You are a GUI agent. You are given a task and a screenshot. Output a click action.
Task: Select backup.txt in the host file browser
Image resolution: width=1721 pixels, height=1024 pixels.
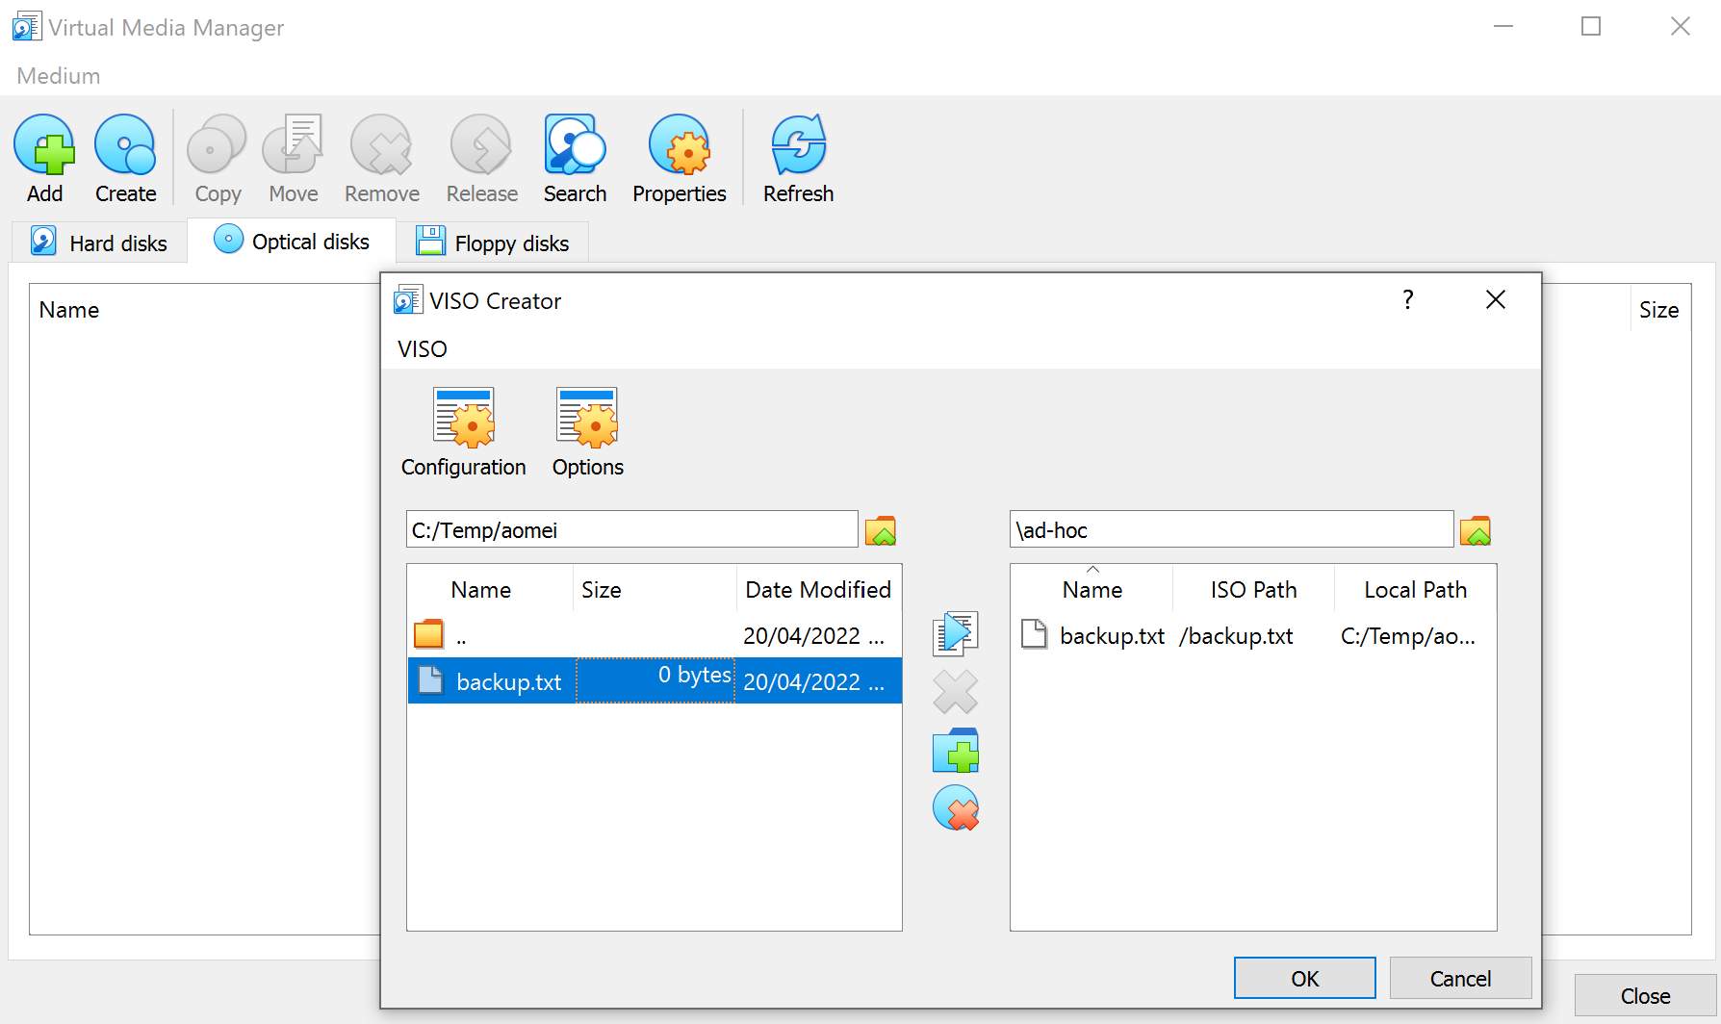tap(655, 681)
